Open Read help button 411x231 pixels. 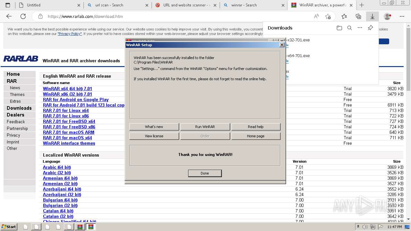[x=256, y=127]
